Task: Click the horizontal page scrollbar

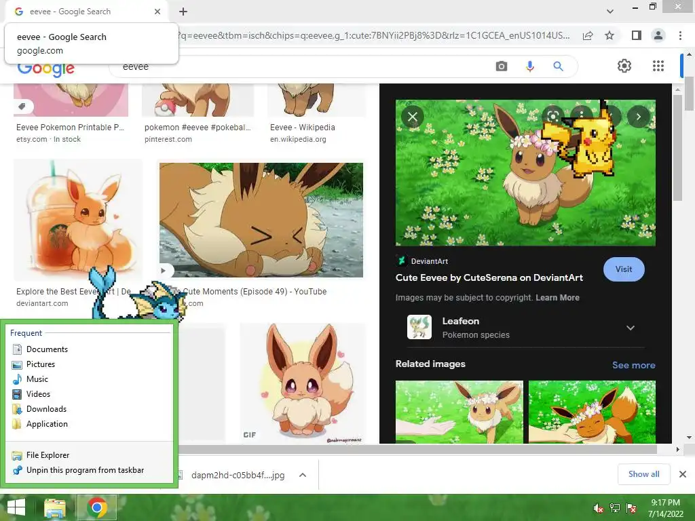Action: click(417, 449)
